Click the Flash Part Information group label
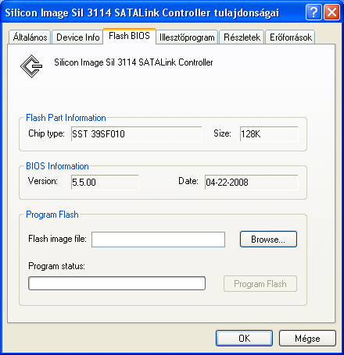Viewport: 344px width, 355px height. pyautogui.click(x=66, y=118)
